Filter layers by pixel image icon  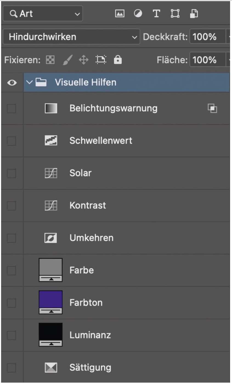120,13
